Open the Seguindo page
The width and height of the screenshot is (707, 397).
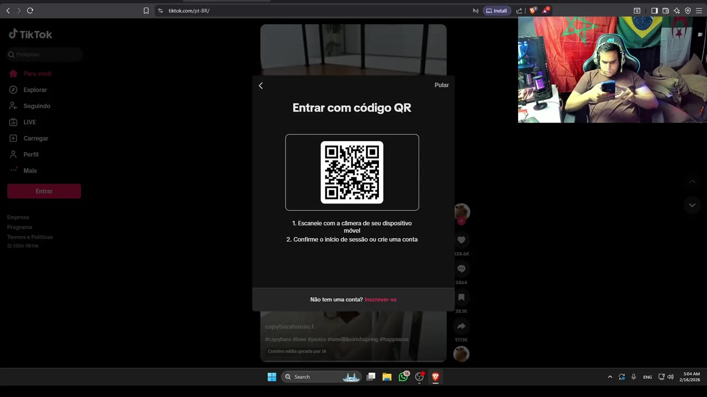coord(36,106)
